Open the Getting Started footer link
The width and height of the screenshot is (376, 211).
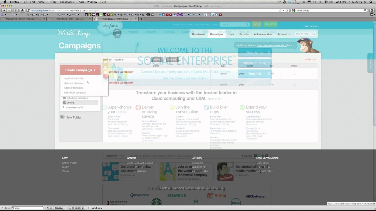(x=70, y=163)
